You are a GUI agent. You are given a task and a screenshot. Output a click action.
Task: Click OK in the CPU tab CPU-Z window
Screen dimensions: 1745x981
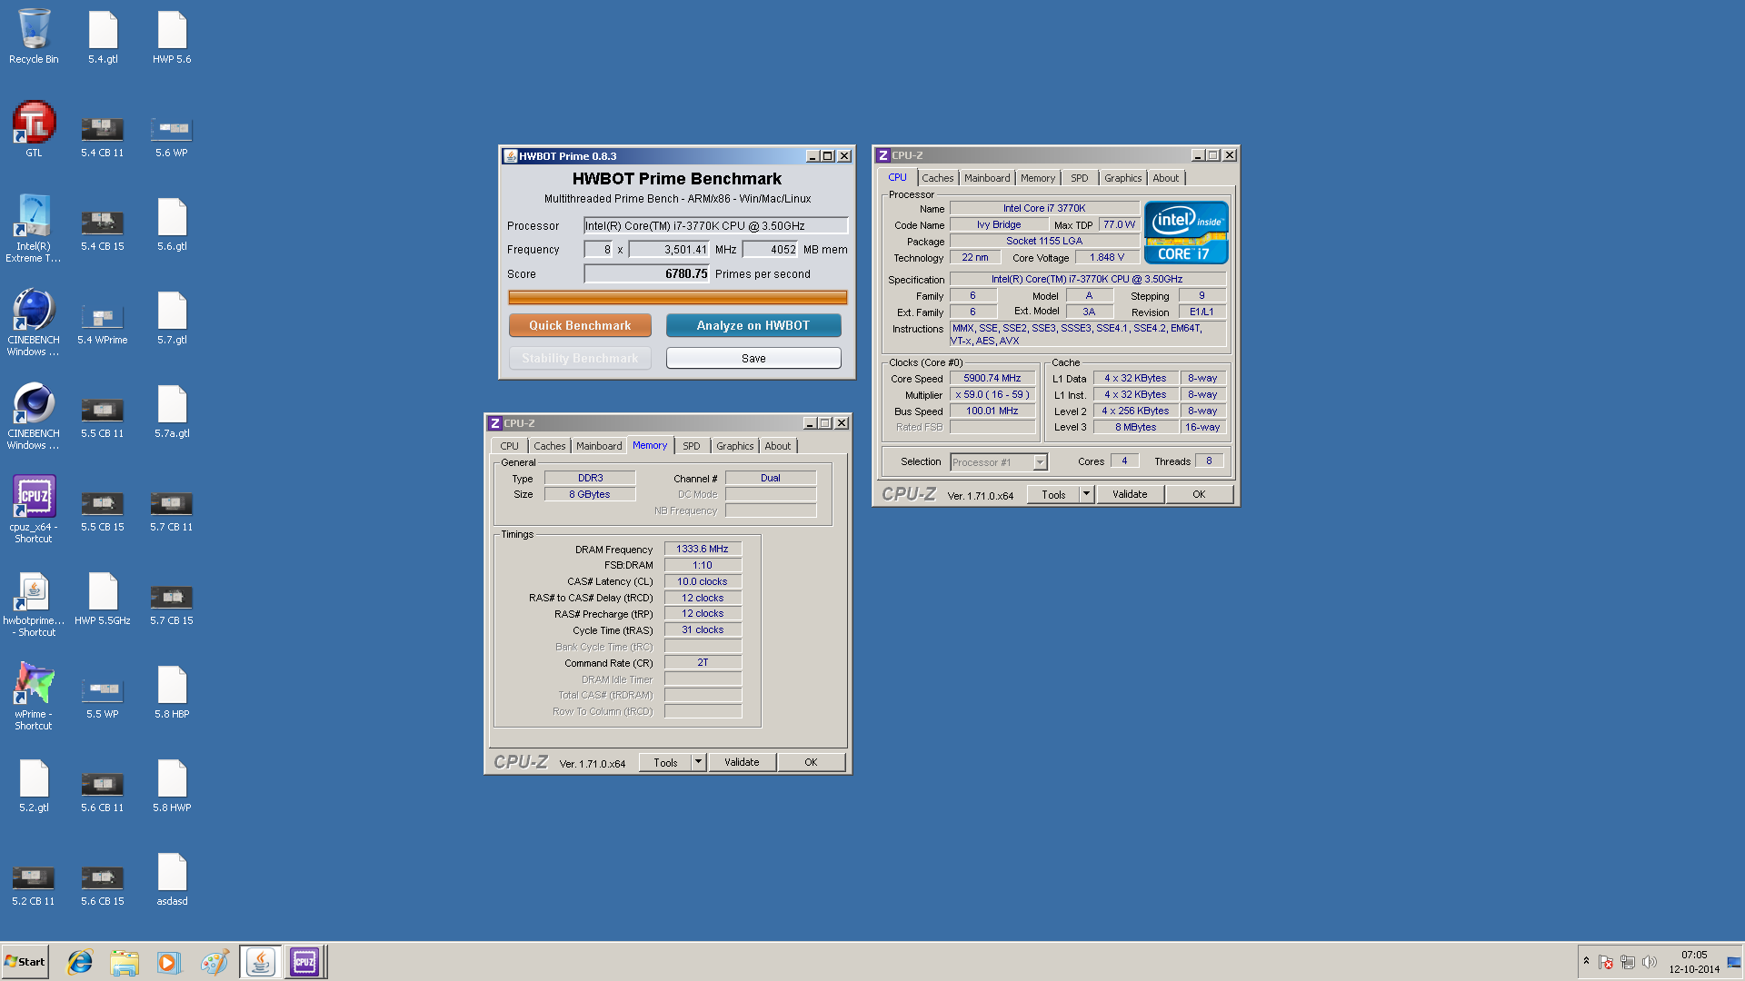coord(1199,494)
